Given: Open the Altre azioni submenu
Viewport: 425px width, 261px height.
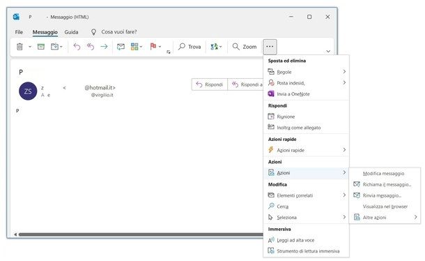Looking at the screenshot, I should pos(385,217).
